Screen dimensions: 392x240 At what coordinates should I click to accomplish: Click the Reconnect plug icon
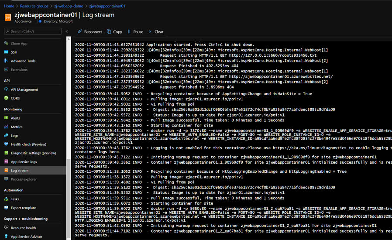point(80,31)
